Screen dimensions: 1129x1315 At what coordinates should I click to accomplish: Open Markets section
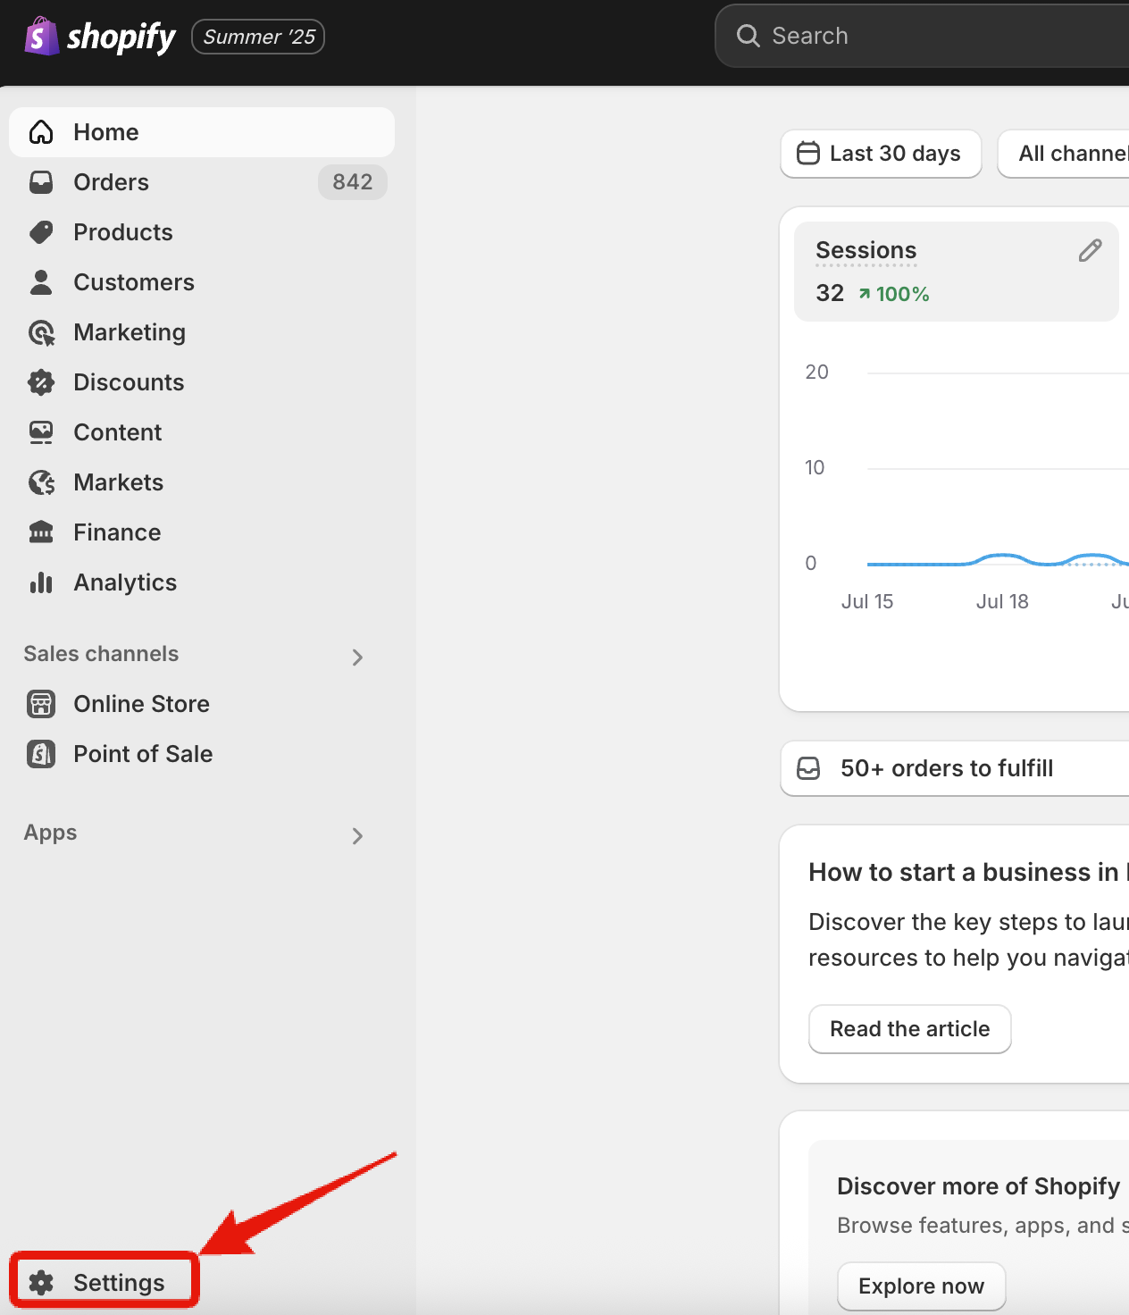(x=118, y=482)
